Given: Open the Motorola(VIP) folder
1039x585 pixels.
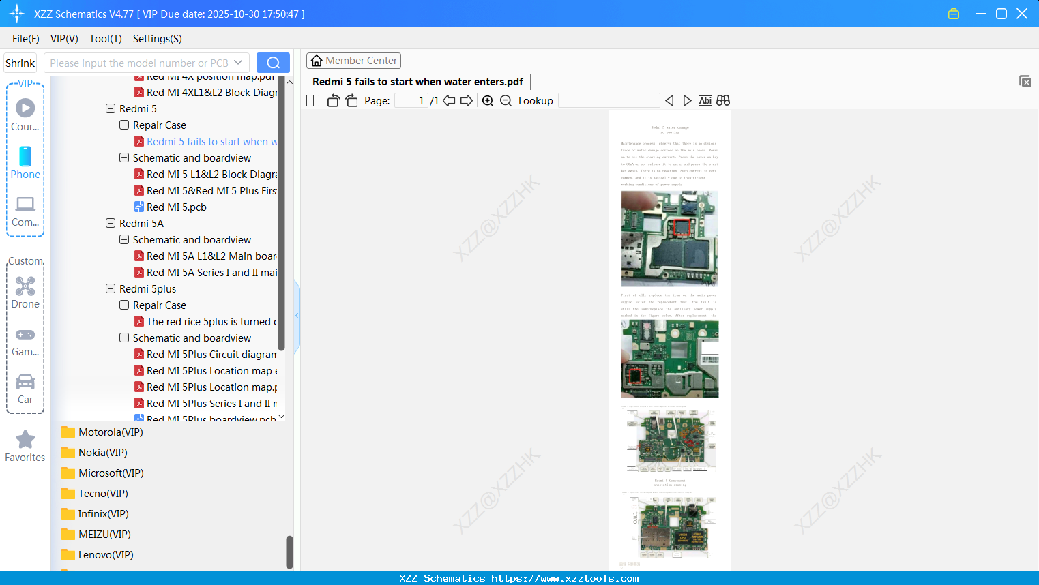Looking at the screenshot, I should click(x=102, y=432).
